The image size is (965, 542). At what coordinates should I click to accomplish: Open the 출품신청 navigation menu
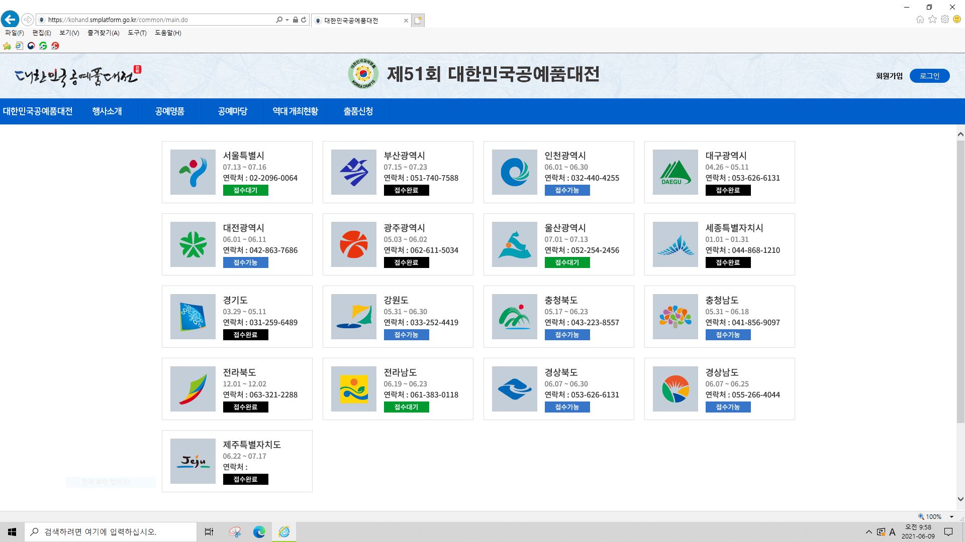(x=358, y=111)
